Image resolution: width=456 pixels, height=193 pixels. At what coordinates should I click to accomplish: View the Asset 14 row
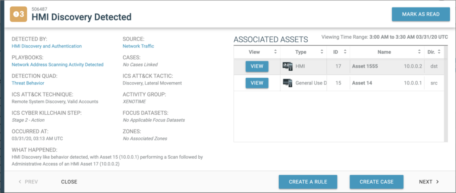[x=257, y=83]
